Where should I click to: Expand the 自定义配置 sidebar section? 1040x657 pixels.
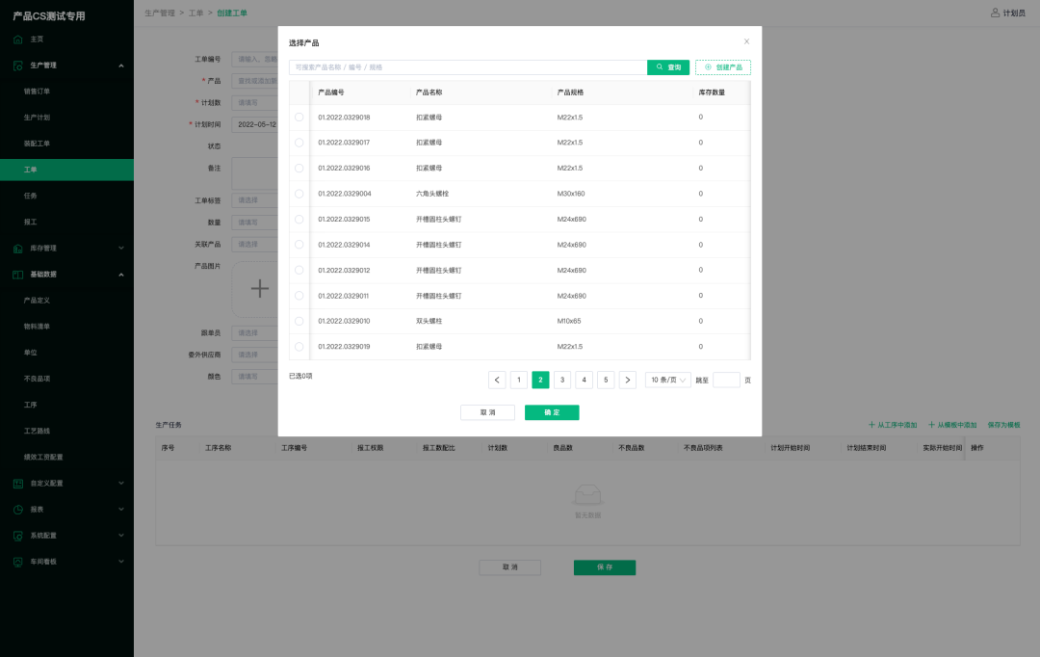tap(120, 483)
